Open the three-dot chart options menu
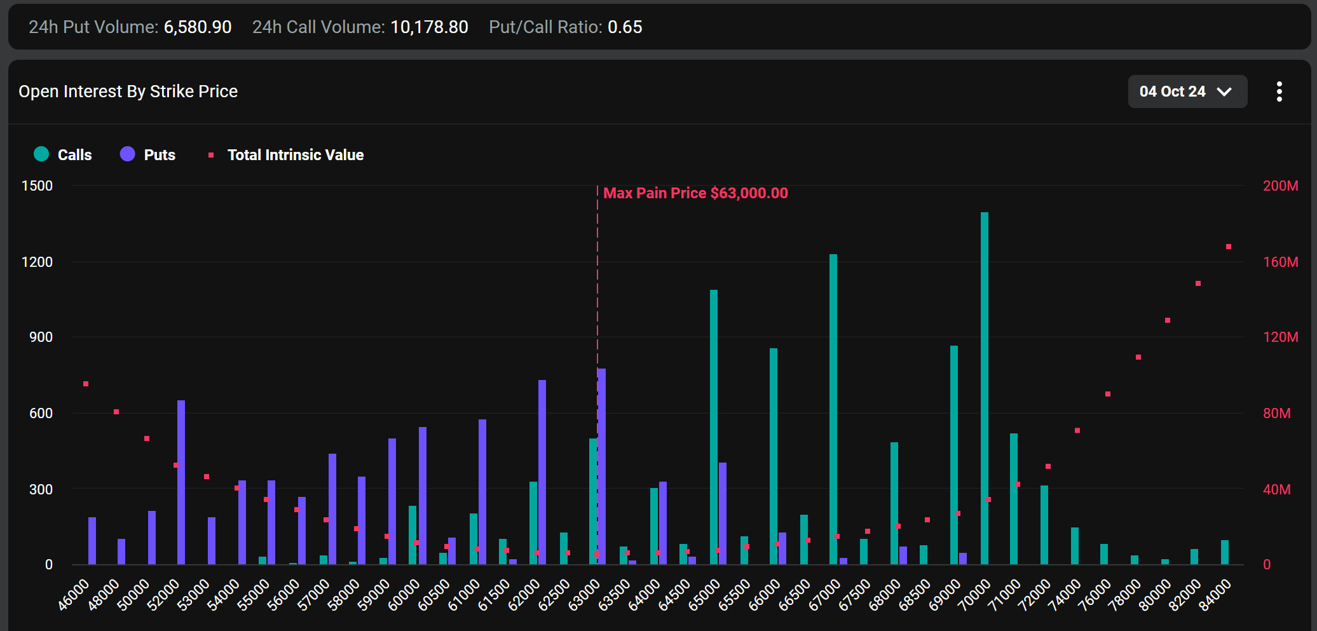 pos(1279,92)
